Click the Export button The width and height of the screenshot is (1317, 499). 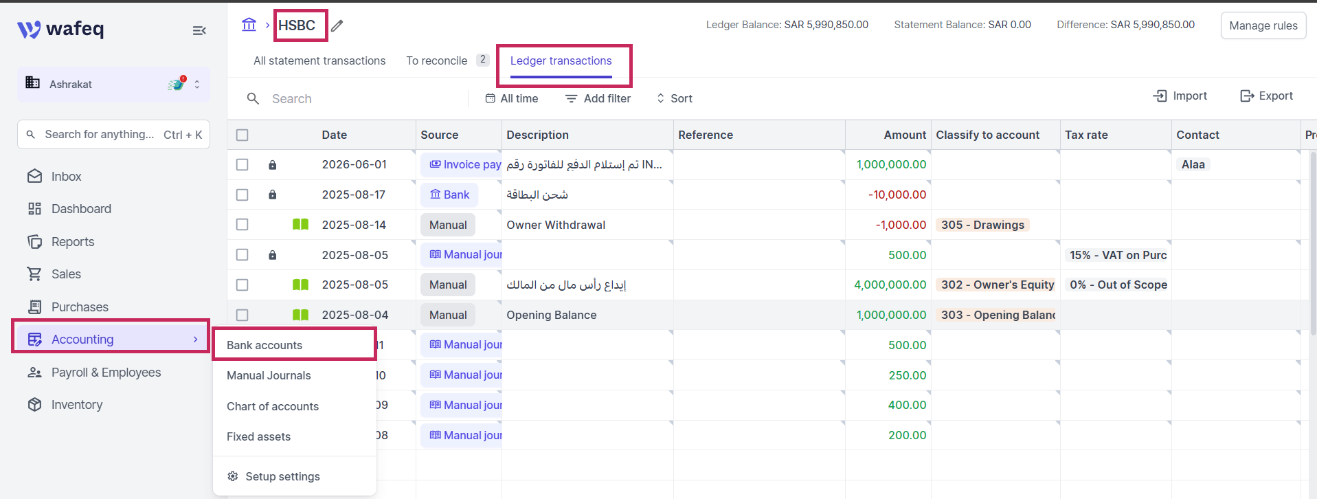[x=1266, y=96]
